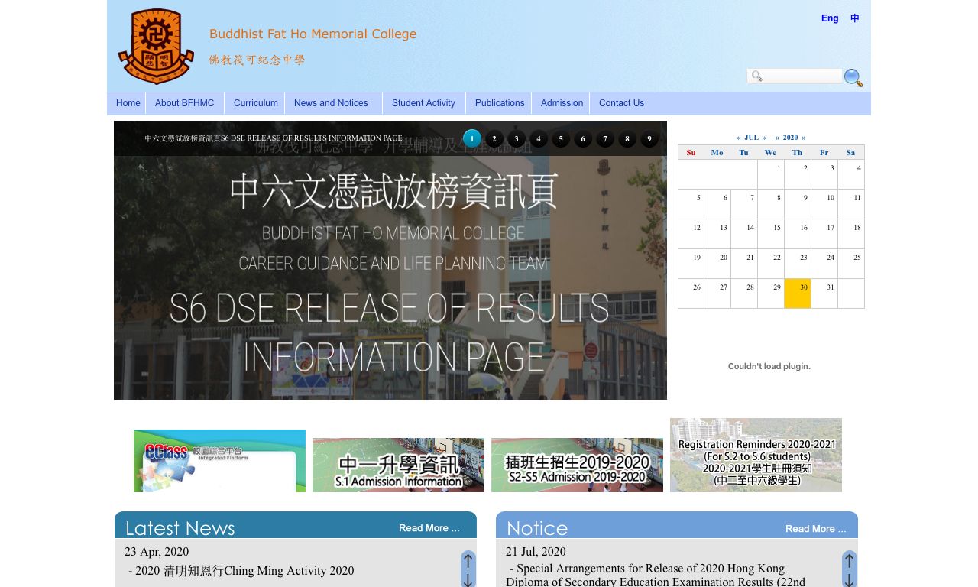Open the eClass integrated platform banner

click(x=219, y=461)
